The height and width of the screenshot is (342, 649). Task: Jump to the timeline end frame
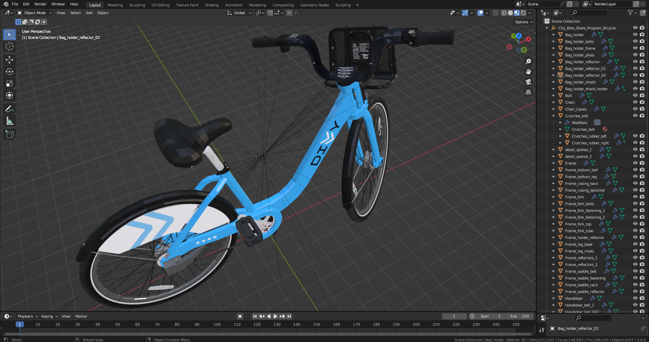click(x=289, y=316)
